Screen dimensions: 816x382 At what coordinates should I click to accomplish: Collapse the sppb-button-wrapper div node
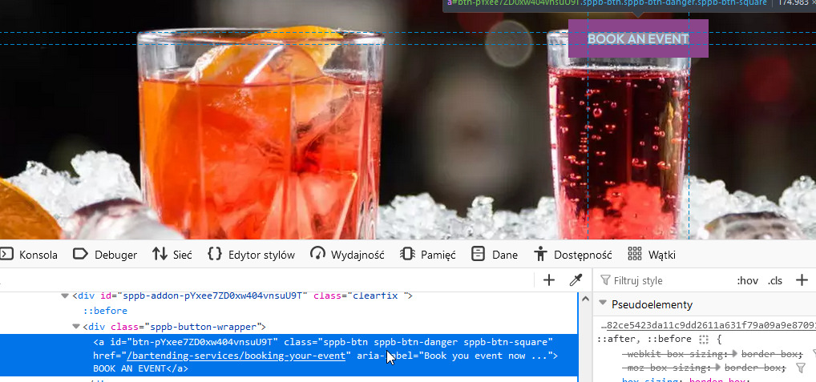(x=76, y=327)
